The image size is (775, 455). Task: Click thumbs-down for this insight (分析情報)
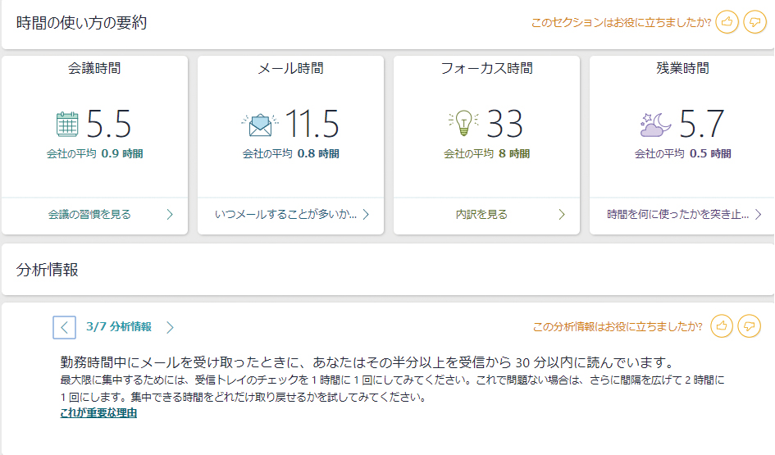point(750,326)
